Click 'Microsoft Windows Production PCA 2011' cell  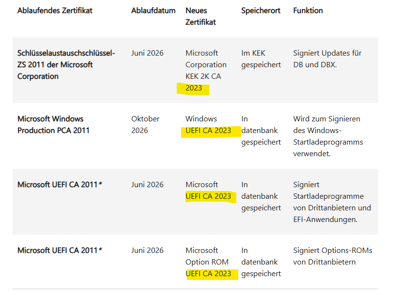(53, 124)
